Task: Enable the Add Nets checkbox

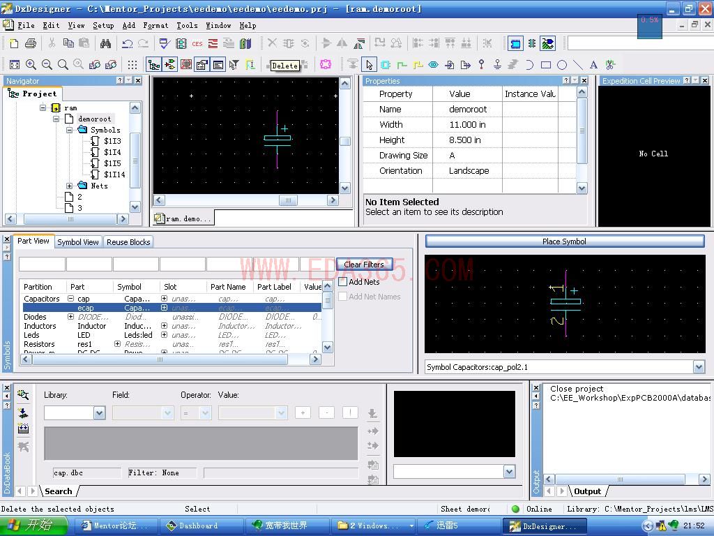Action: click(x=343, y=282)
